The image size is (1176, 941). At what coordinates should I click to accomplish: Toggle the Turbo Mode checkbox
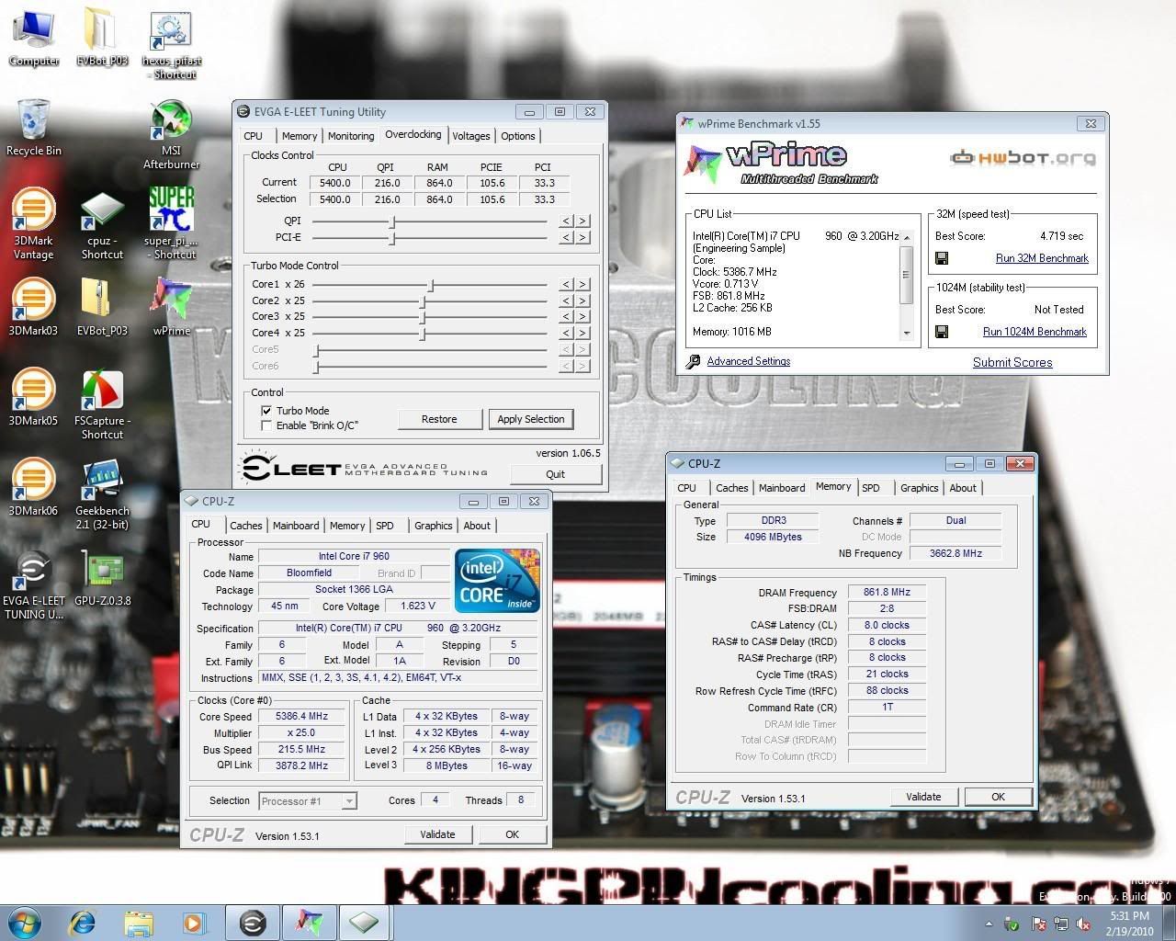[266, 411]
